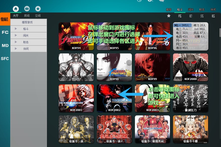Pick zone 1v1 44人 in popup
Screen dimensions: 221x147
[200, 29]
